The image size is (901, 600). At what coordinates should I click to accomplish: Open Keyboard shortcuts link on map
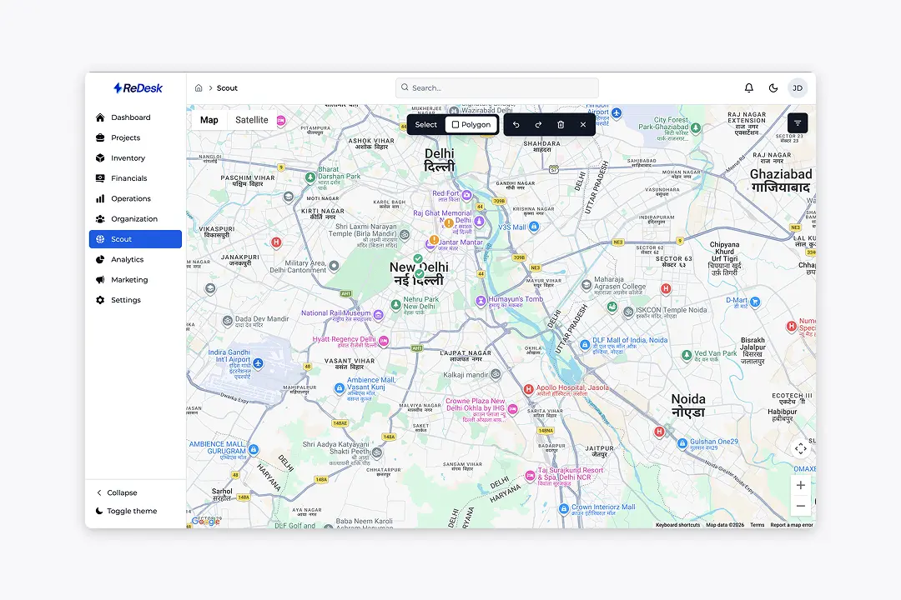point(678,525)
